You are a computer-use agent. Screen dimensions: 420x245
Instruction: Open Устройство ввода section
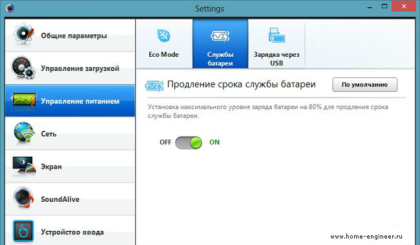pyautogui.click(x=70, y=230)
